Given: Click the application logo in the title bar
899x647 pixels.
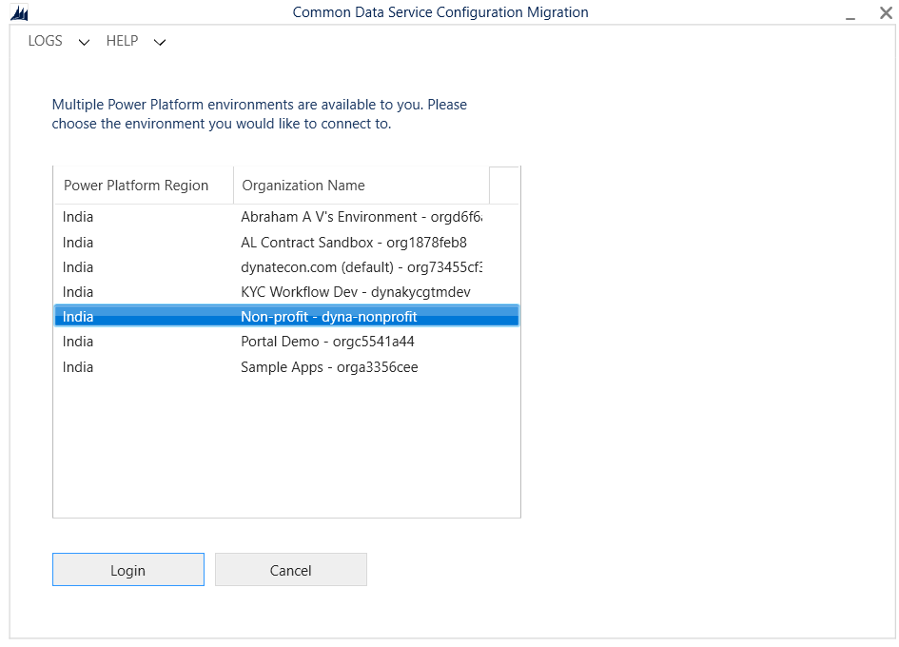Looking at the screenshot, I should [x=18, y=13].
